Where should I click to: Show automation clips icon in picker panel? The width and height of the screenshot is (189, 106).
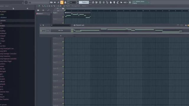tap(48, 10)
